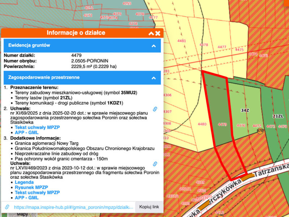Click parcel 4471 label on the map

tap(271, 126)
